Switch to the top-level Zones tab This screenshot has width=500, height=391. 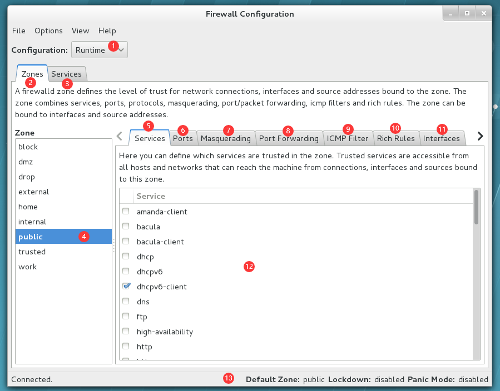32,74
